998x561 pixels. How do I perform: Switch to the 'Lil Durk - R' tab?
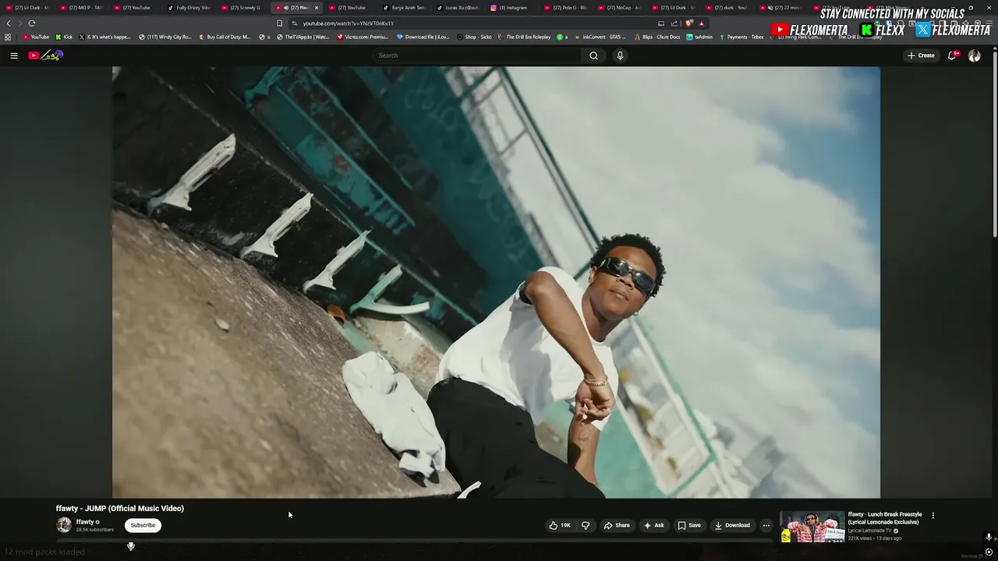(673, 8)
